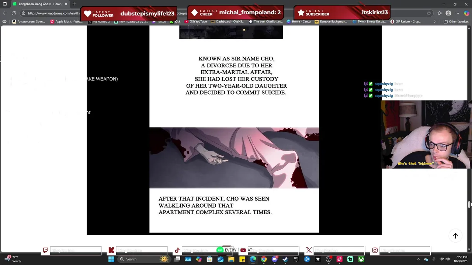Open the Other favorites folder
The height and width of the screenshot is (265, 472).
pyautogui.click(x=456, y=21)
